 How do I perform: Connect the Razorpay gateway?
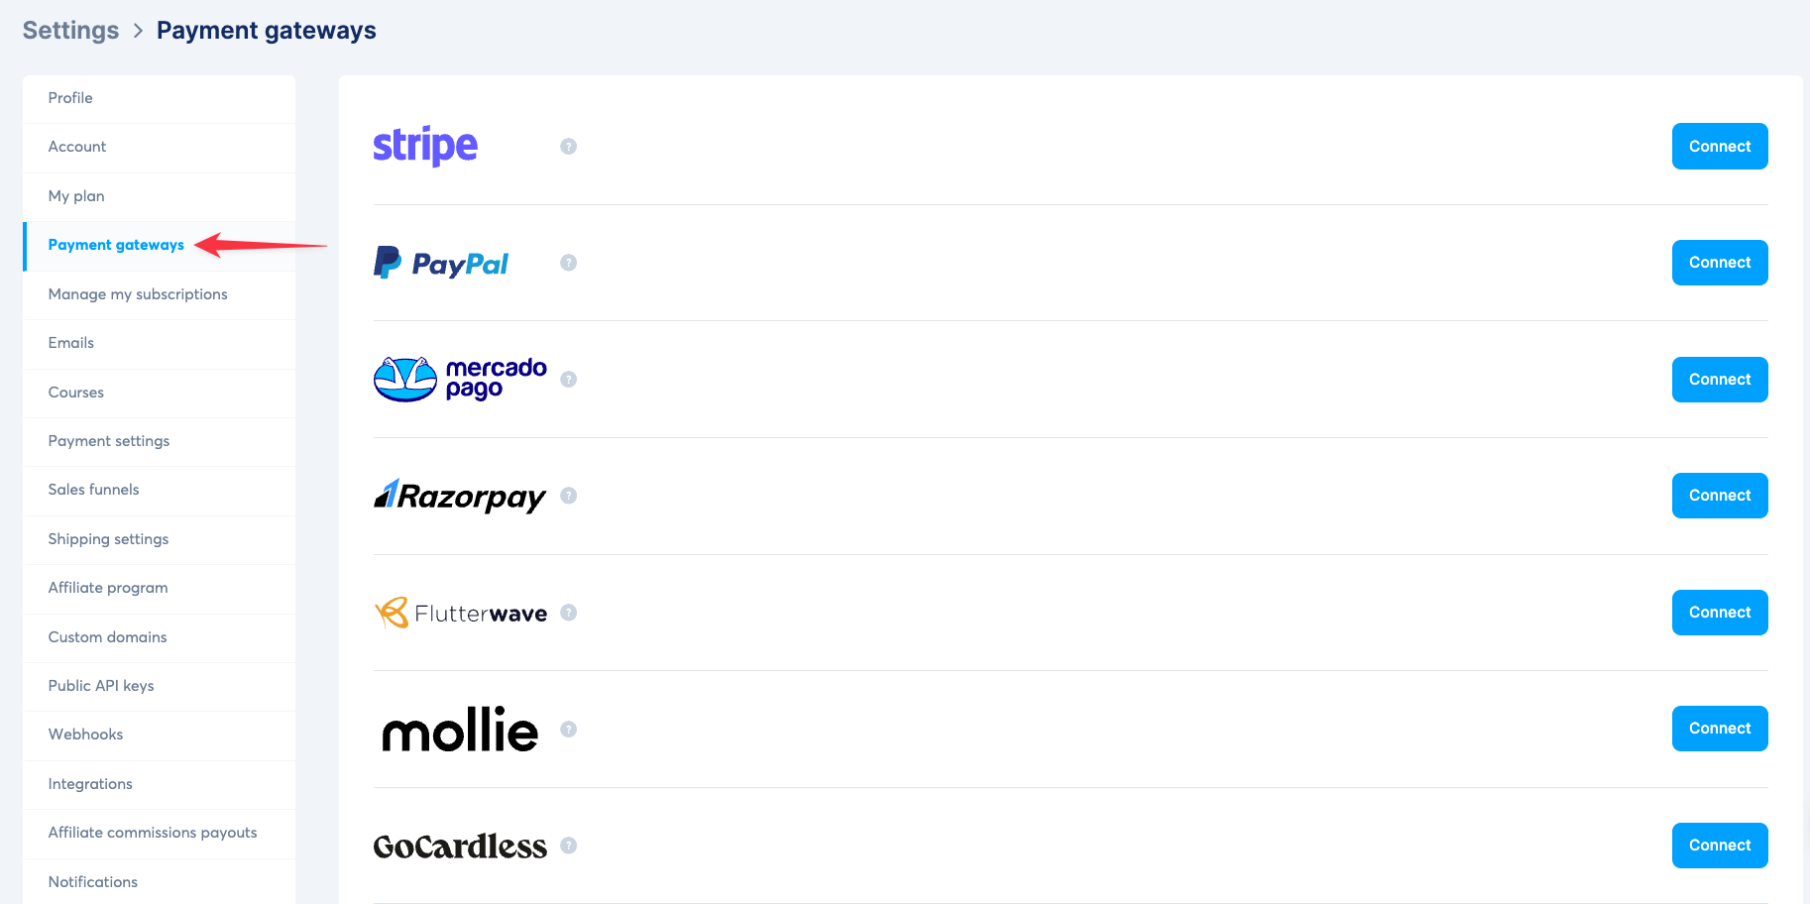point(1719,496)
